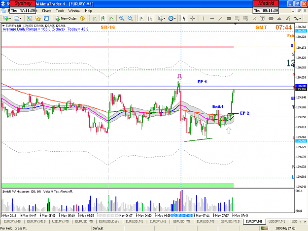Click the Sydney clock widget
Image resolution: width=308 pixels, height=231 pixels.
pos(23,7)
